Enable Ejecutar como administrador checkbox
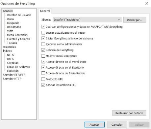The height and width of the screenshot is (129, 151). click(43, 44)
